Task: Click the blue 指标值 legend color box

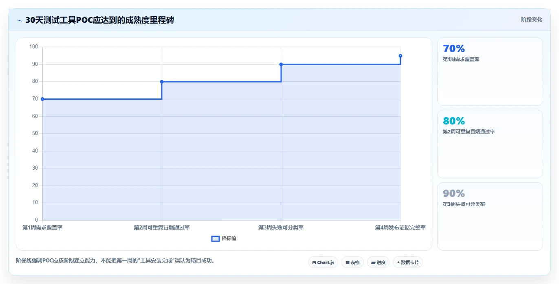Action: (x=216, y=238)
